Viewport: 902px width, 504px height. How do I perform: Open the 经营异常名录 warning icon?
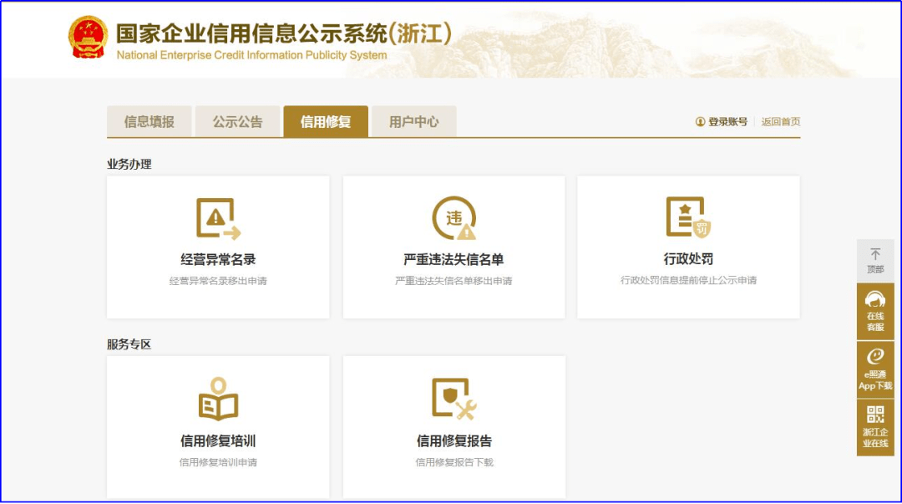(215, 218)
